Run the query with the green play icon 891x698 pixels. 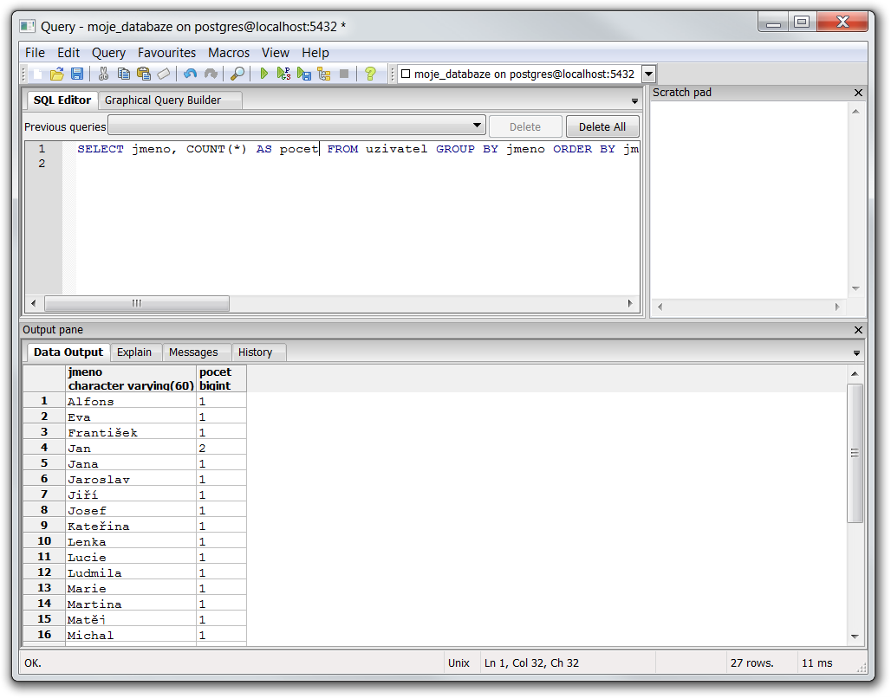click(x=264, y=74)
